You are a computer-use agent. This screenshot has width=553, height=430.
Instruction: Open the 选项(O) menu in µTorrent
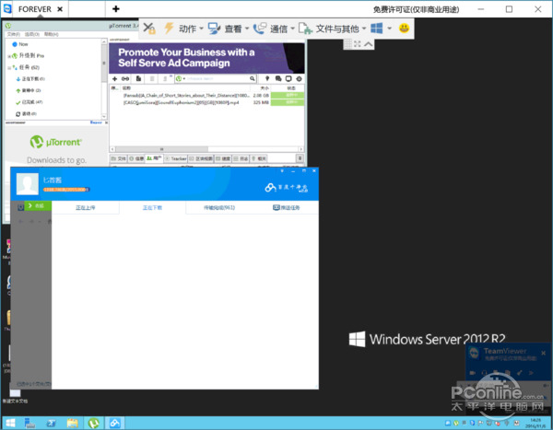pos(32,34)
